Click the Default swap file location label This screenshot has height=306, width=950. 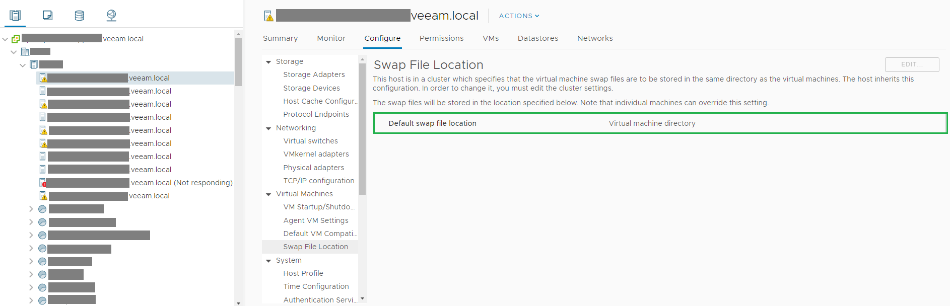click(432, 123)
